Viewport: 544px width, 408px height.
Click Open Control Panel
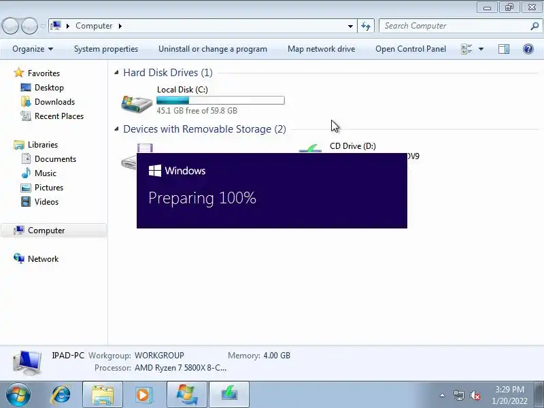tap(411, 49)
